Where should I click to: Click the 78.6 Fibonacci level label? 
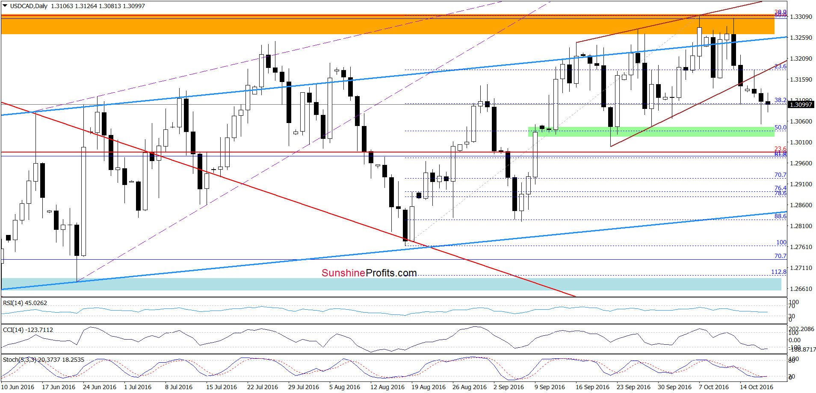click(780, 193)
